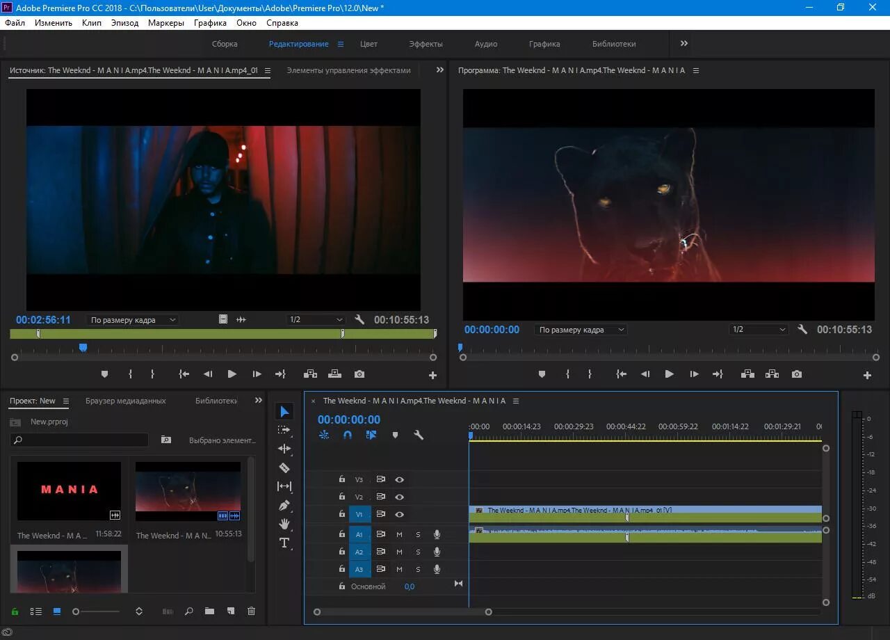
Task: Select the Ripple Edit tool
Action: click(x=284, y=449)
